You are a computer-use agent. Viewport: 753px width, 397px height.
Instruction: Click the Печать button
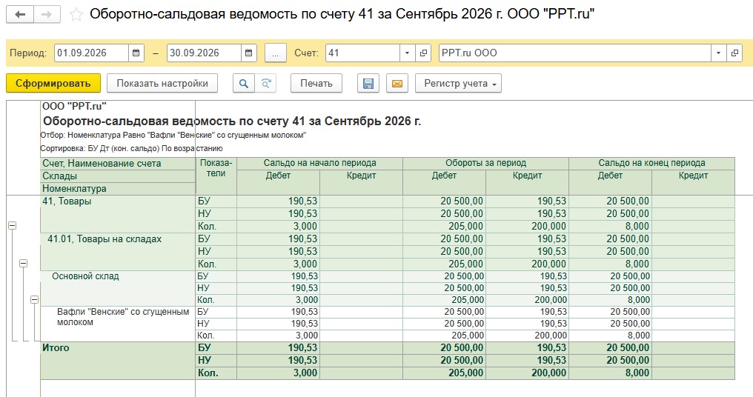(316, 83)
